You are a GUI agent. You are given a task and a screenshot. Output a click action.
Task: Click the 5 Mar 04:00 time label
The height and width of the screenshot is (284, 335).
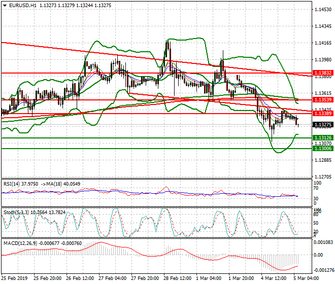306,278
